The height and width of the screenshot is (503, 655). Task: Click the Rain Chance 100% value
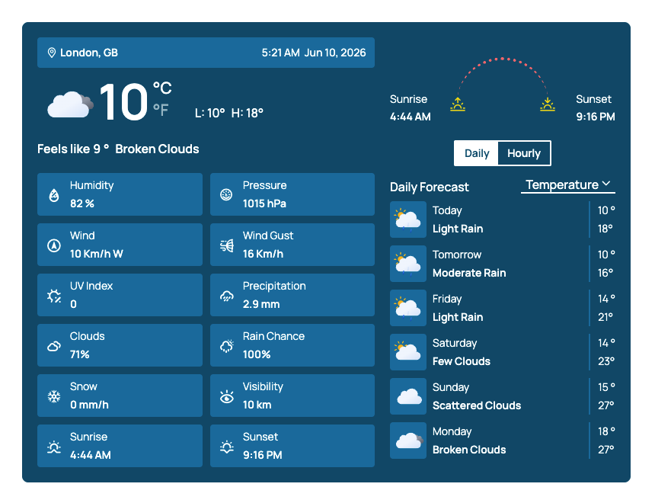tap(257, 354)
